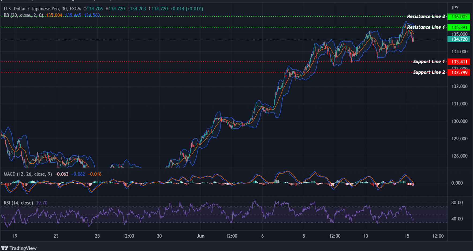Click the Resistance Line 1 price label 135.391

tap(458, 27)
